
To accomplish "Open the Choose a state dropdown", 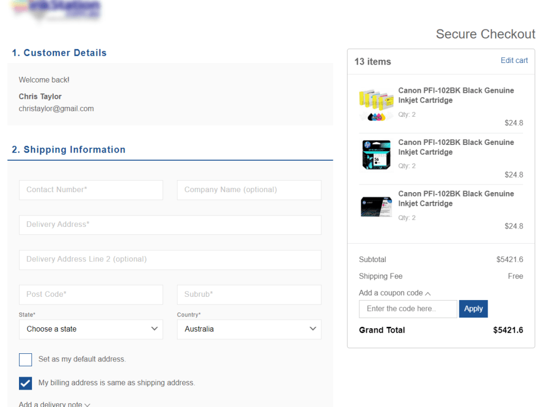I will click(x=91, y=329).
